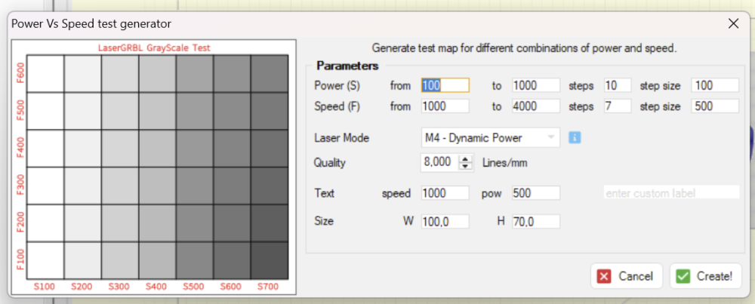The image size is (755, 304).
Task: Increase Quality with the up stepper arrow
Action: [x=465, y=159]
